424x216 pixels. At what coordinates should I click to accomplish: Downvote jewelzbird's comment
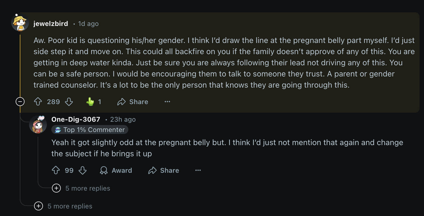tap(69, 102)
